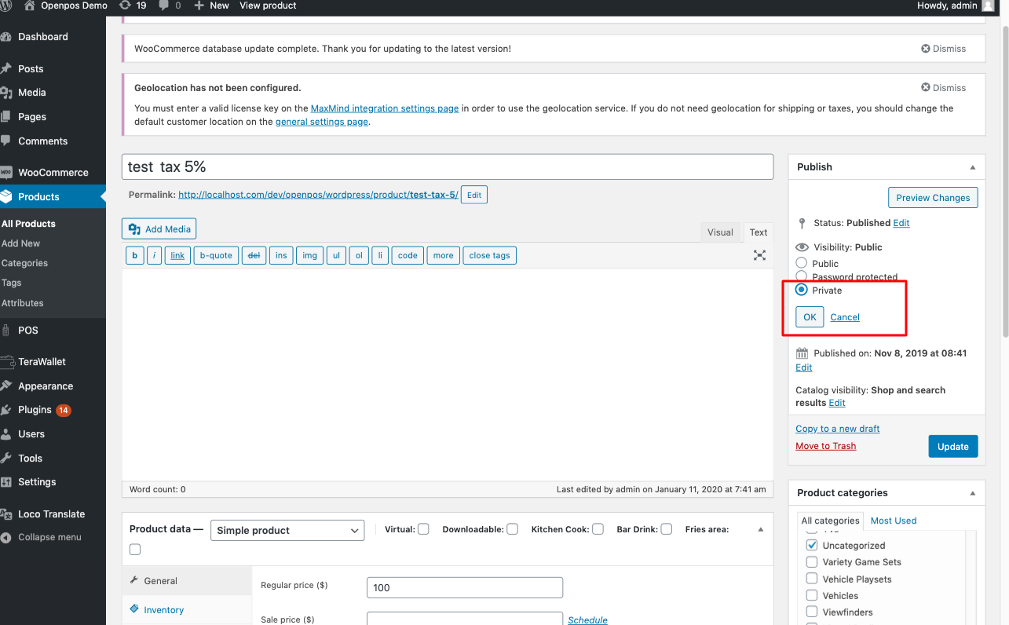Click the blue Update button
The height and width of the screenshot is (625, 1009).
[952, 447]
